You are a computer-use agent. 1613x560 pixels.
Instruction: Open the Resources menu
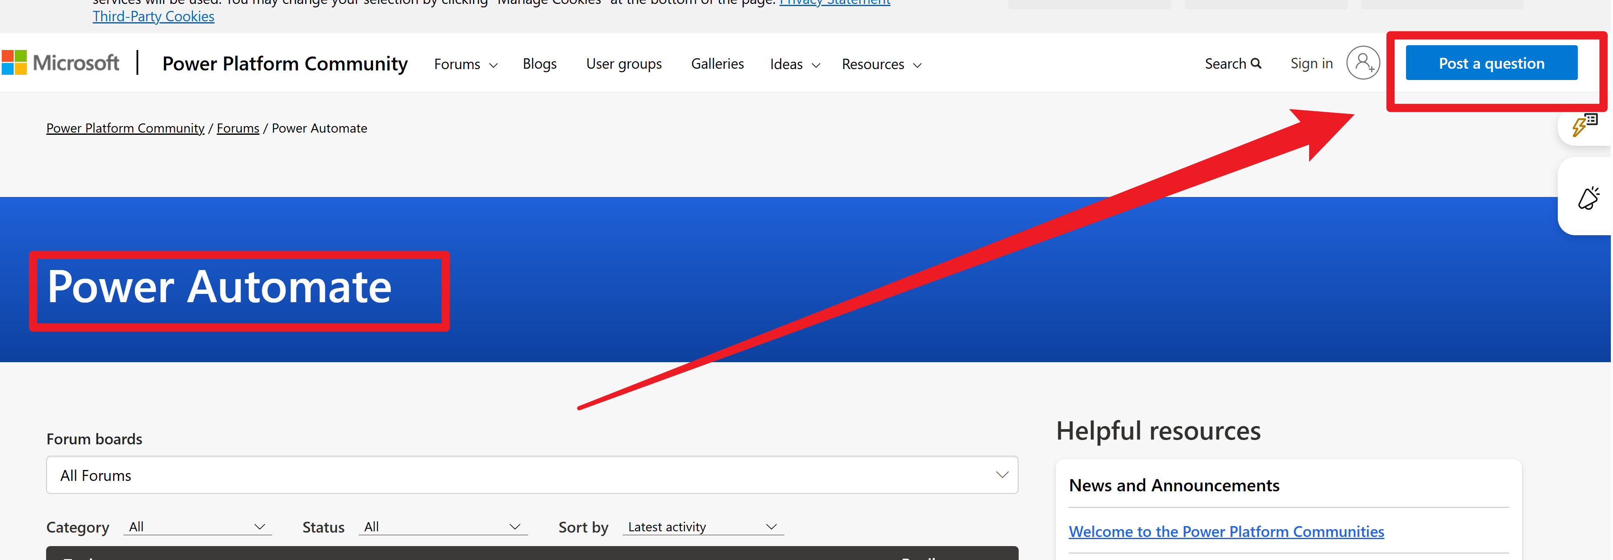point(880,63)
